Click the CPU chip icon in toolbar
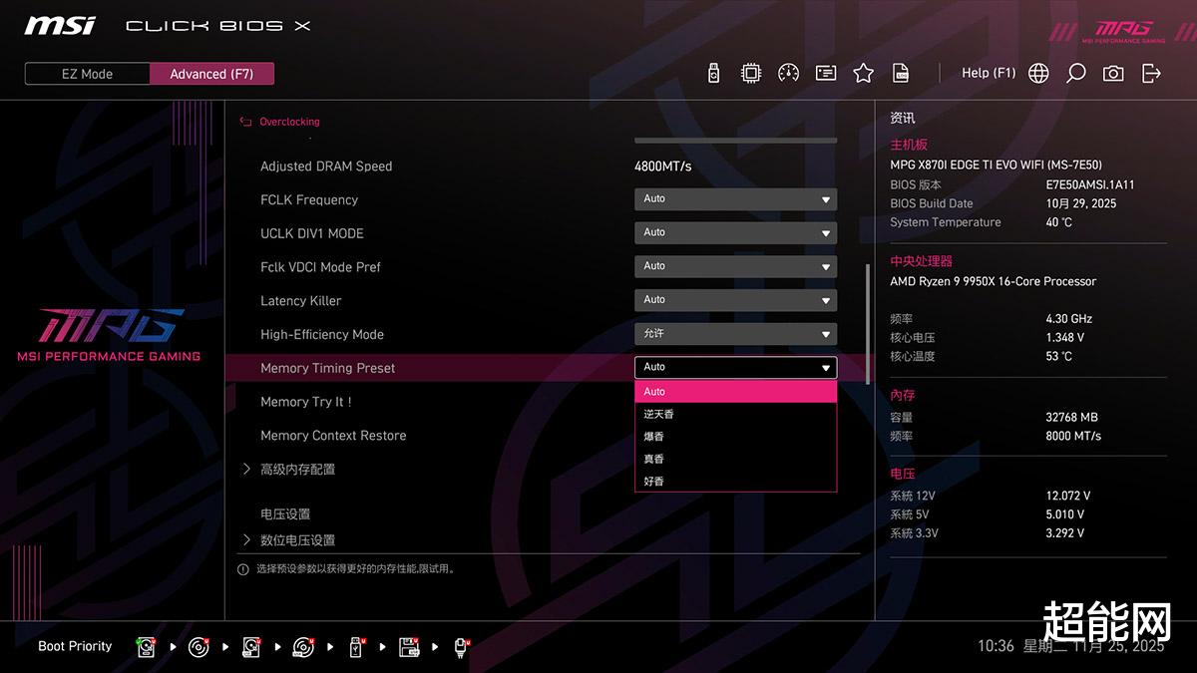This screenshot has height=673, width=1197. [x=751, y=73]
